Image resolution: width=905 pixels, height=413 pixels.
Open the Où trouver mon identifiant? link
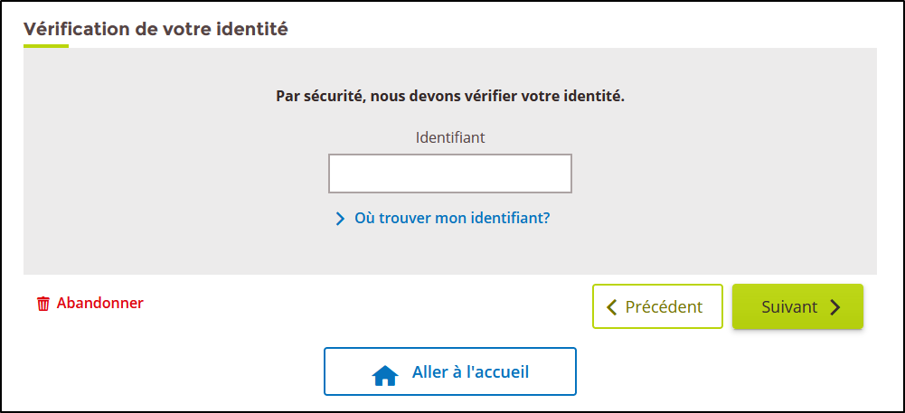[443, 219]
